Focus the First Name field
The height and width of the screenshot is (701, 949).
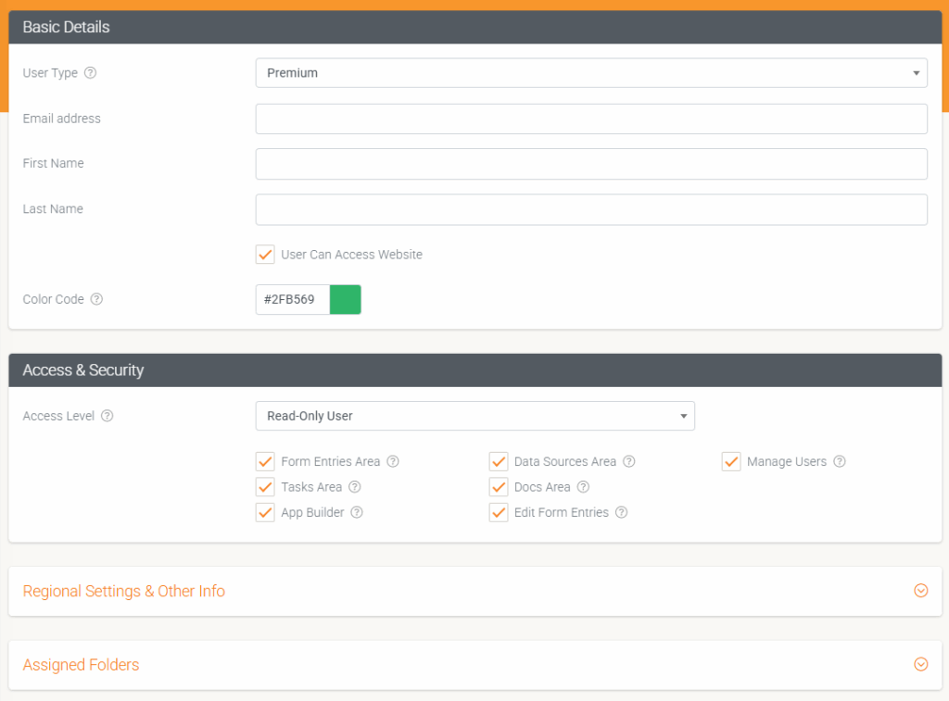pos(591,164)
